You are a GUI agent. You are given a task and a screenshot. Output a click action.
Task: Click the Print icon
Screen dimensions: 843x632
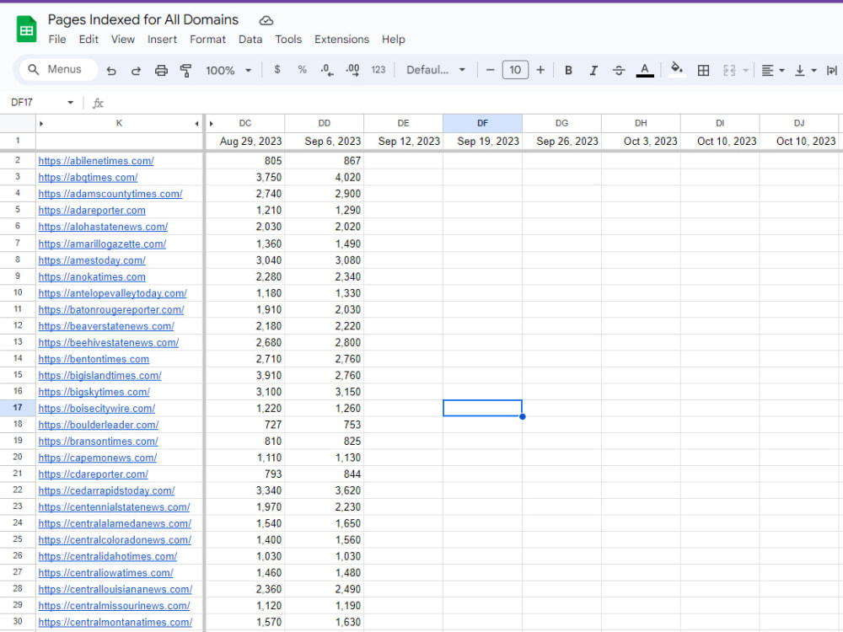click(x=161, y=70)
